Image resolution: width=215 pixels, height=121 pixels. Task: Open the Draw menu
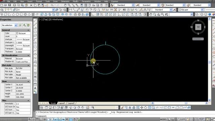(x=55, y=1)
